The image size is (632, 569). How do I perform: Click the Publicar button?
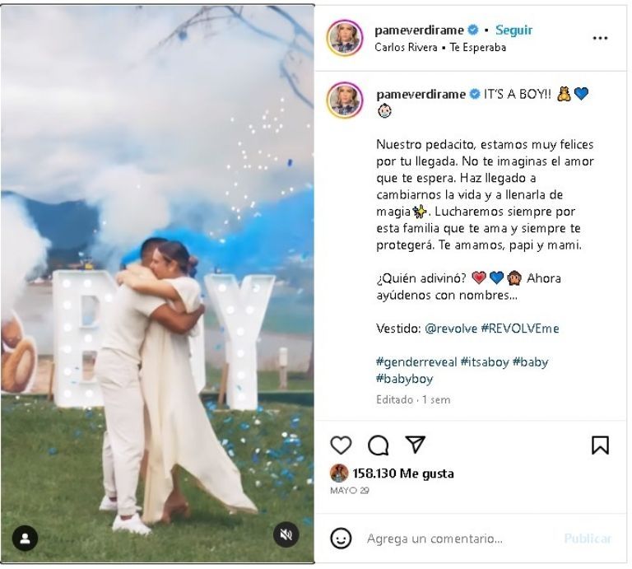(x=588, y=539)
